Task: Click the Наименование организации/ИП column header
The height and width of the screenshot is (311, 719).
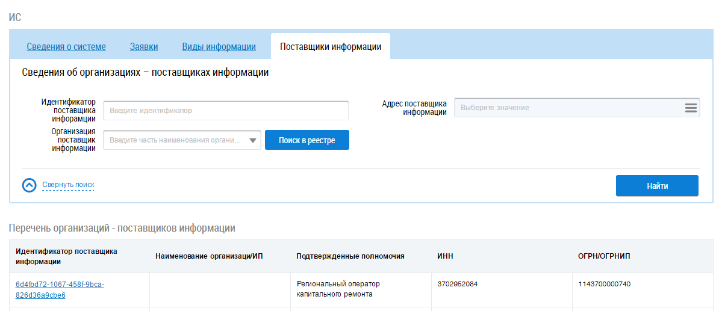Action: [x=209, y=256]
